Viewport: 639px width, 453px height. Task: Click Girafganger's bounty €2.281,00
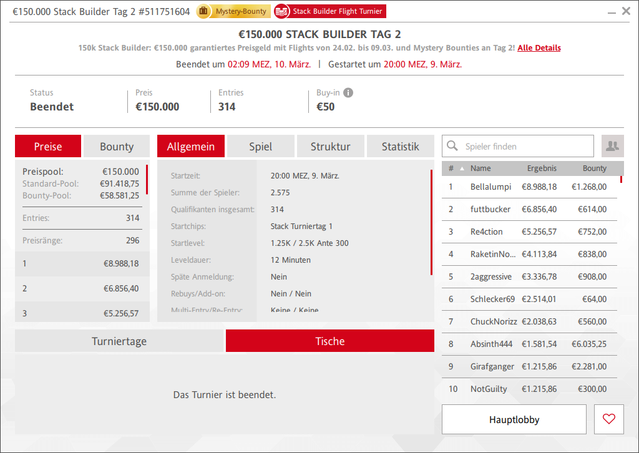coord(589,366)
